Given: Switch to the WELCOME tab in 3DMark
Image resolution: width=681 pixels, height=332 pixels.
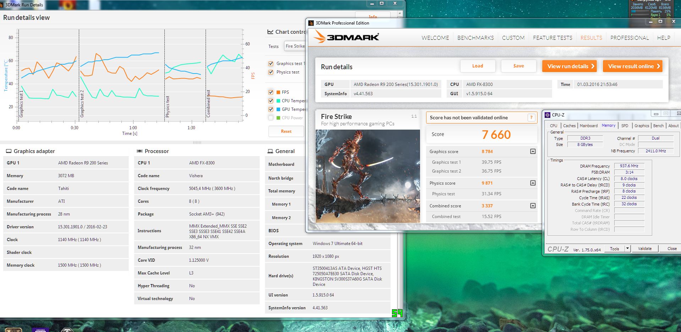Looking at the screenshot, I should pos(435,38).
